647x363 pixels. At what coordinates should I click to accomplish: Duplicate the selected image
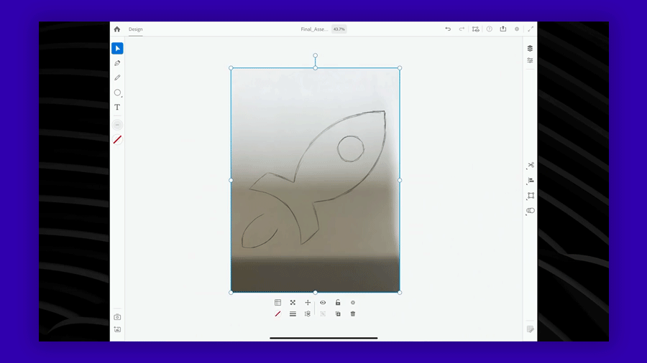[x=338, y=314]
